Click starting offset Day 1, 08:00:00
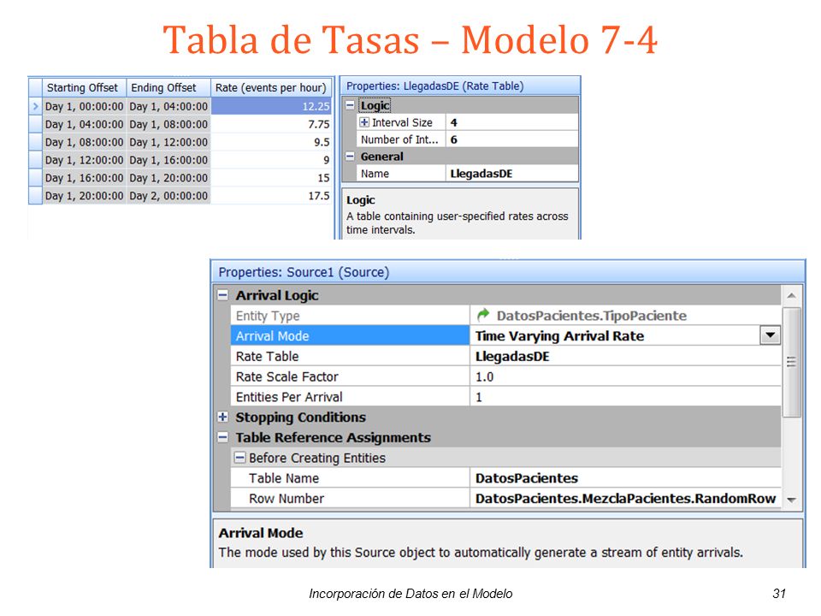This screenshot has width=821, height=616. 85,142
